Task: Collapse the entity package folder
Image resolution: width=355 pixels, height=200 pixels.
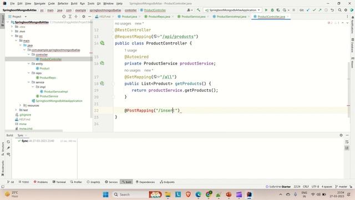Action: (29, 64)
